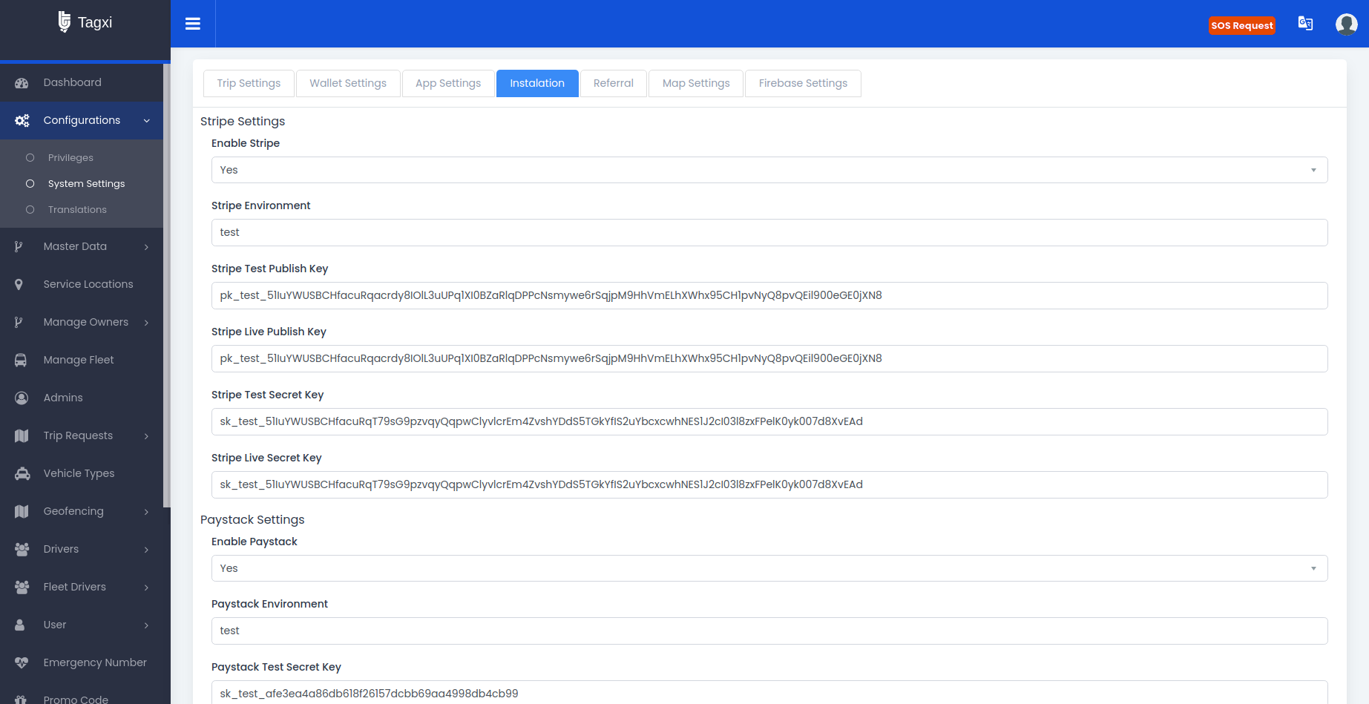1369x704 pixels.
Task: Switch to the Map Settings tab
Action: coord(696,83)
